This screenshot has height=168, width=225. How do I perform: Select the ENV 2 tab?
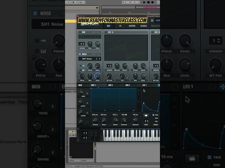point(110,85)
